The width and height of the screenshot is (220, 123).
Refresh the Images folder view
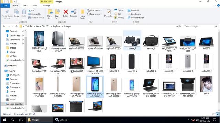(x=180, y=26)
